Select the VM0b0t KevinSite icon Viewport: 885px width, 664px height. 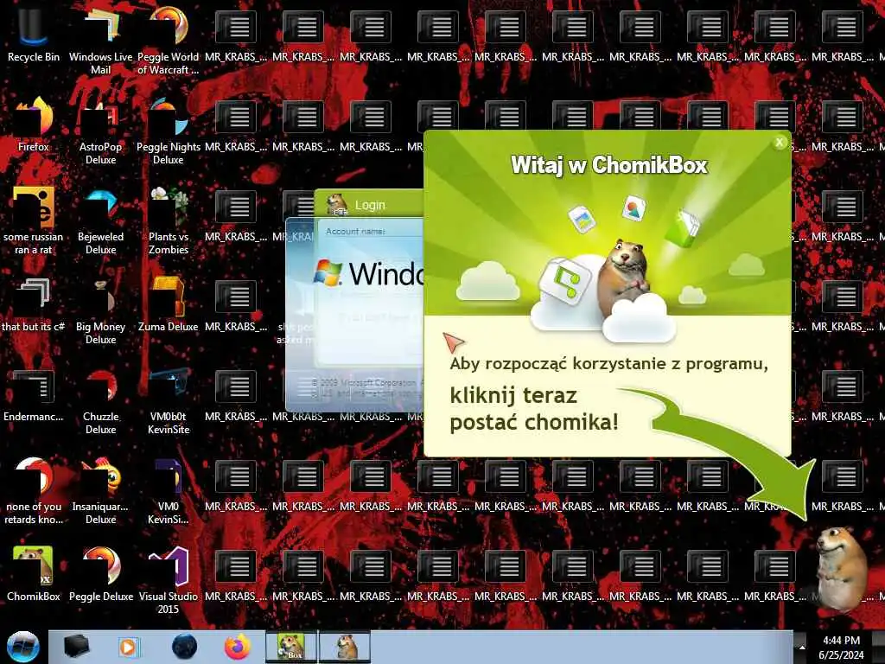coord(169,401)
